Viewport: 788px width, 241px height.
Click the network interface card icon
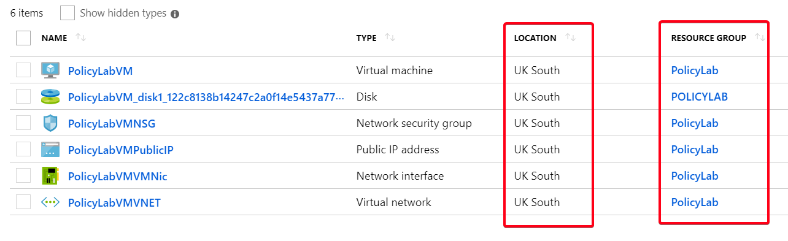[x=50, y=176]
